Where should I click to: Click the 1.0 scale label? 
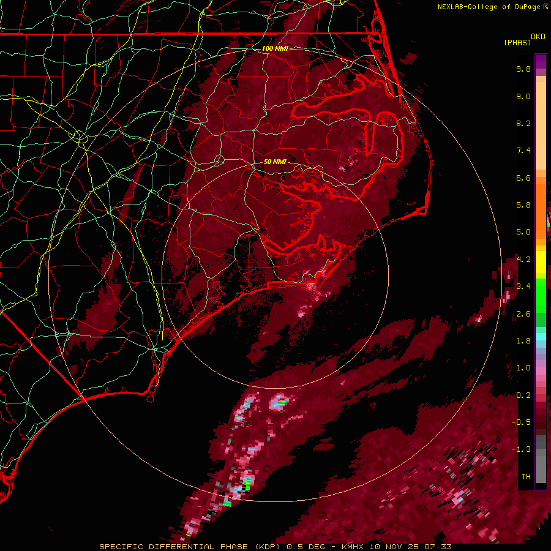(x=523, y=368)
